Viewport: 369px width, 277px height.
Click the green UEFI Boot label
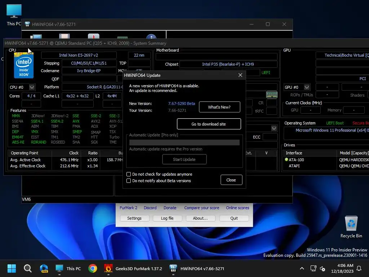335,123
